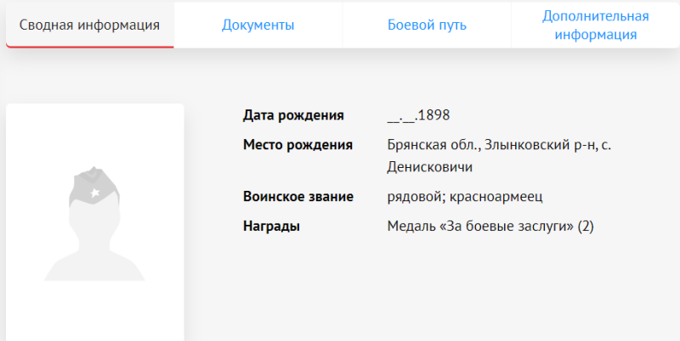This screenshot has width=680, height=341.
Task: Open the Документы tab
Action: tap(258, 25)
